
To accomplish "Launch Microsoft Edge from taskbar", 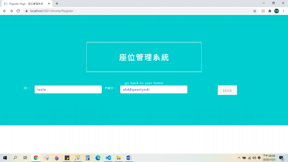I will coord(98,158).
